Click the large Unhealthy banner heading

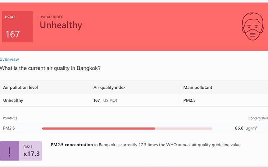(61, 25)
